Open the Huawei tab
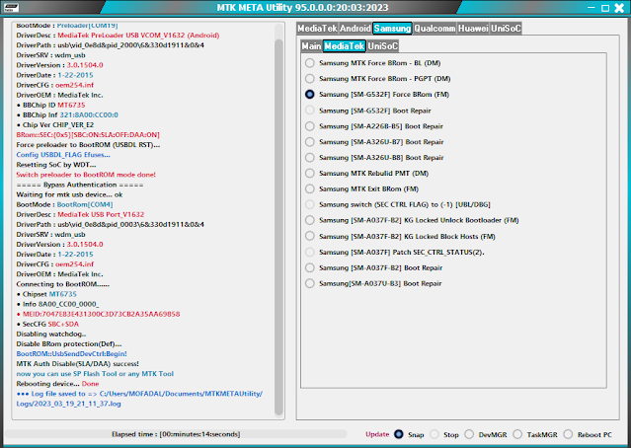Viewport: 631px width, 448px height. (473, 29)
